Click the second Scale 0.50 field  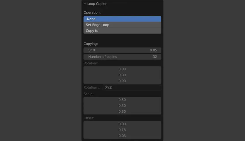click(x=122, y=105)
